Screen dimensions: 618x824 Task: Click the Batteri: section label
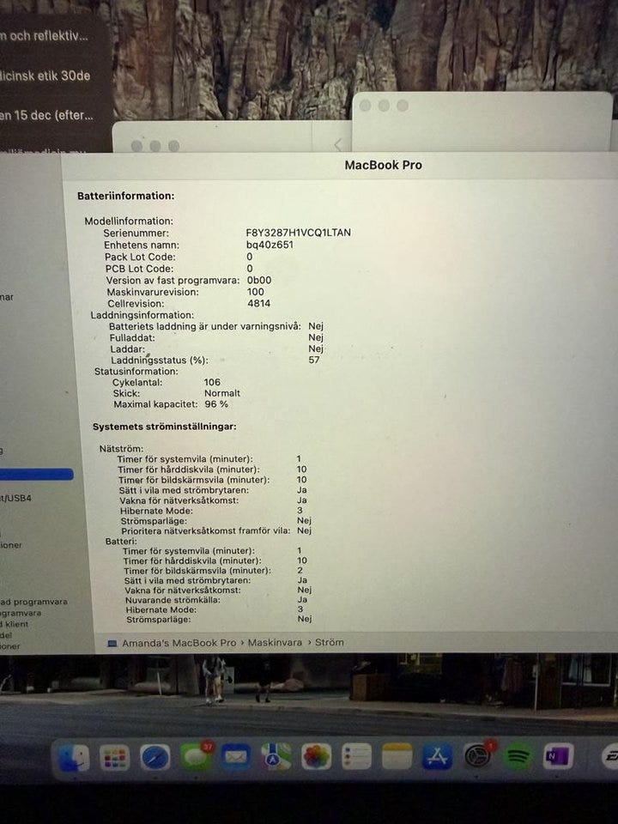coord(121,541)
